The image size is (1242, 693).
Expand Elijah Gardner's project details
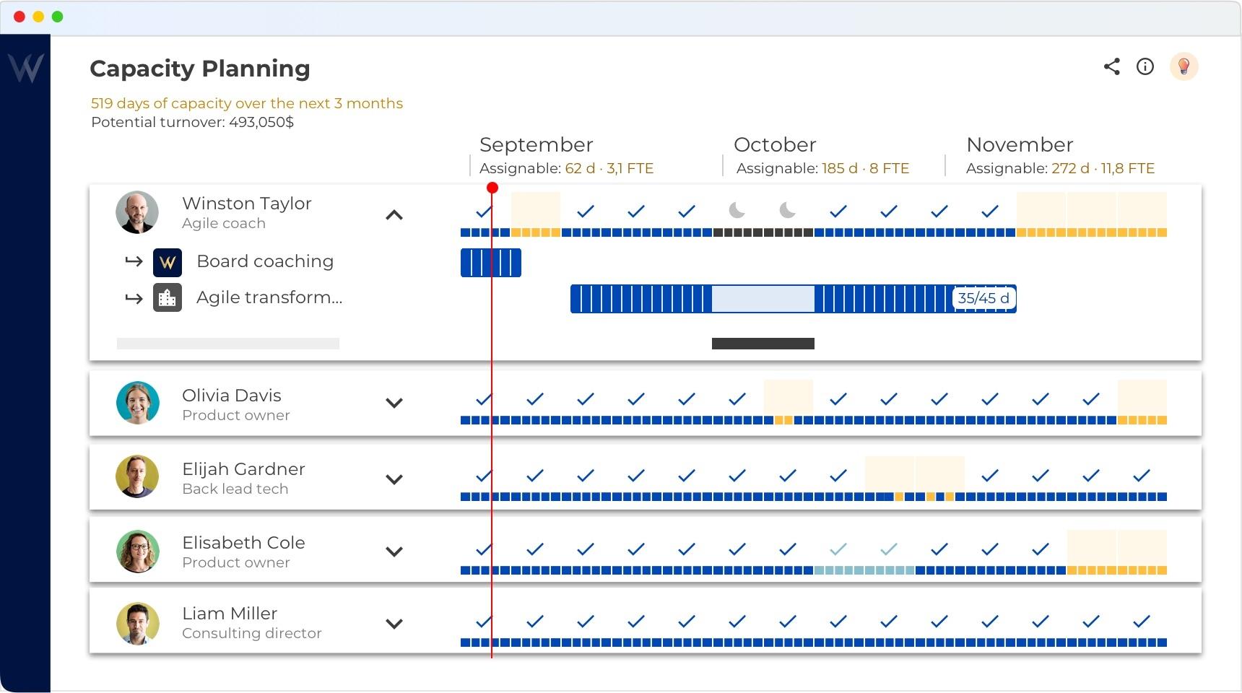tap(394, 479)
